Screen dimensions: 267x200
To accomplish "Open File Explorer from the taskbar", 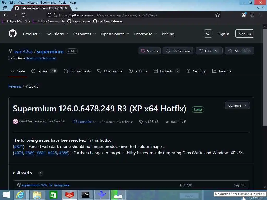I will click(x=37, y=195).
